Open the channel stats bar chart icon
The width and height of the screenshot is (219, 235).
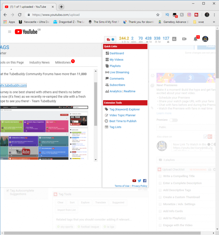coord(174,39)
